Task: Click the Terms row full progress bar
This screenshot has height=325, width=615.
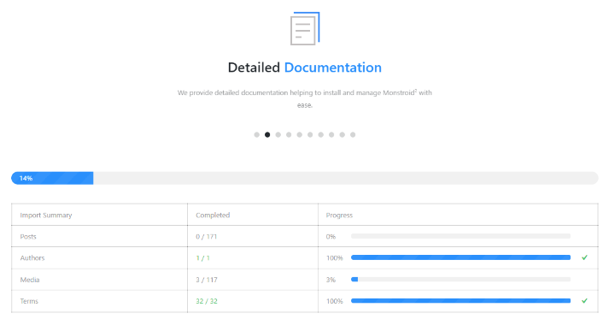Action: coord(460,301)
